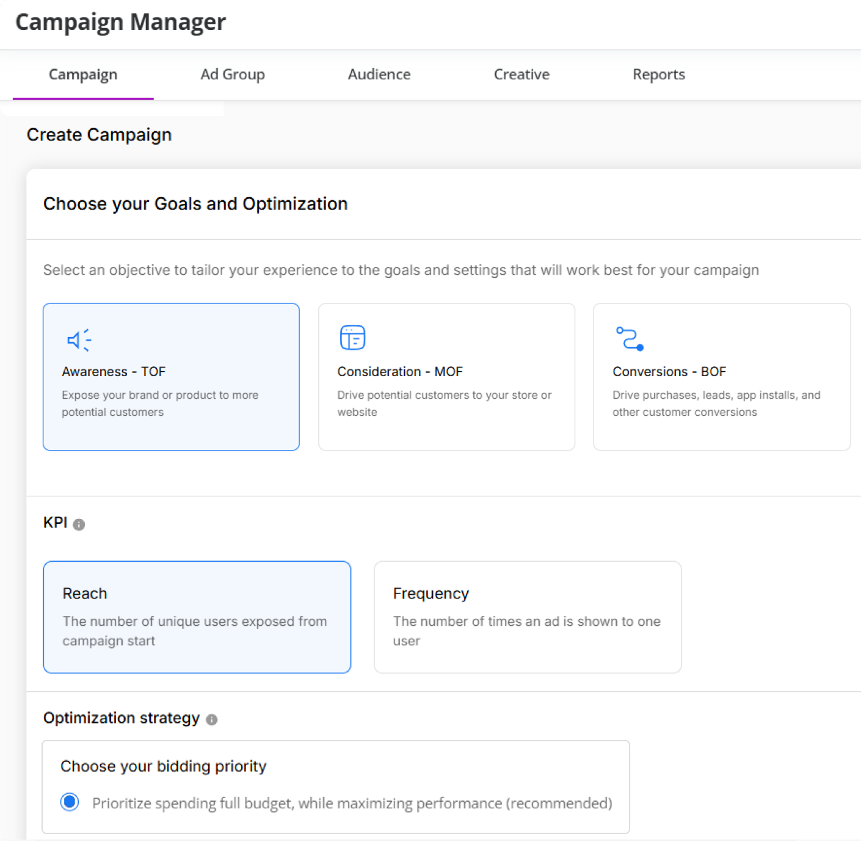Viewport: 861px width, 845px height.
Task: Choose Frequency as the KPI
Action: [x=527, y=617]
